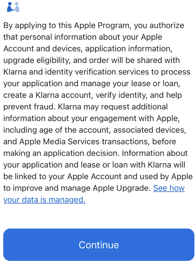Screen dimensions: 196x261
Task: Click the light blue person figure in icon
Action: coord(17,7)
